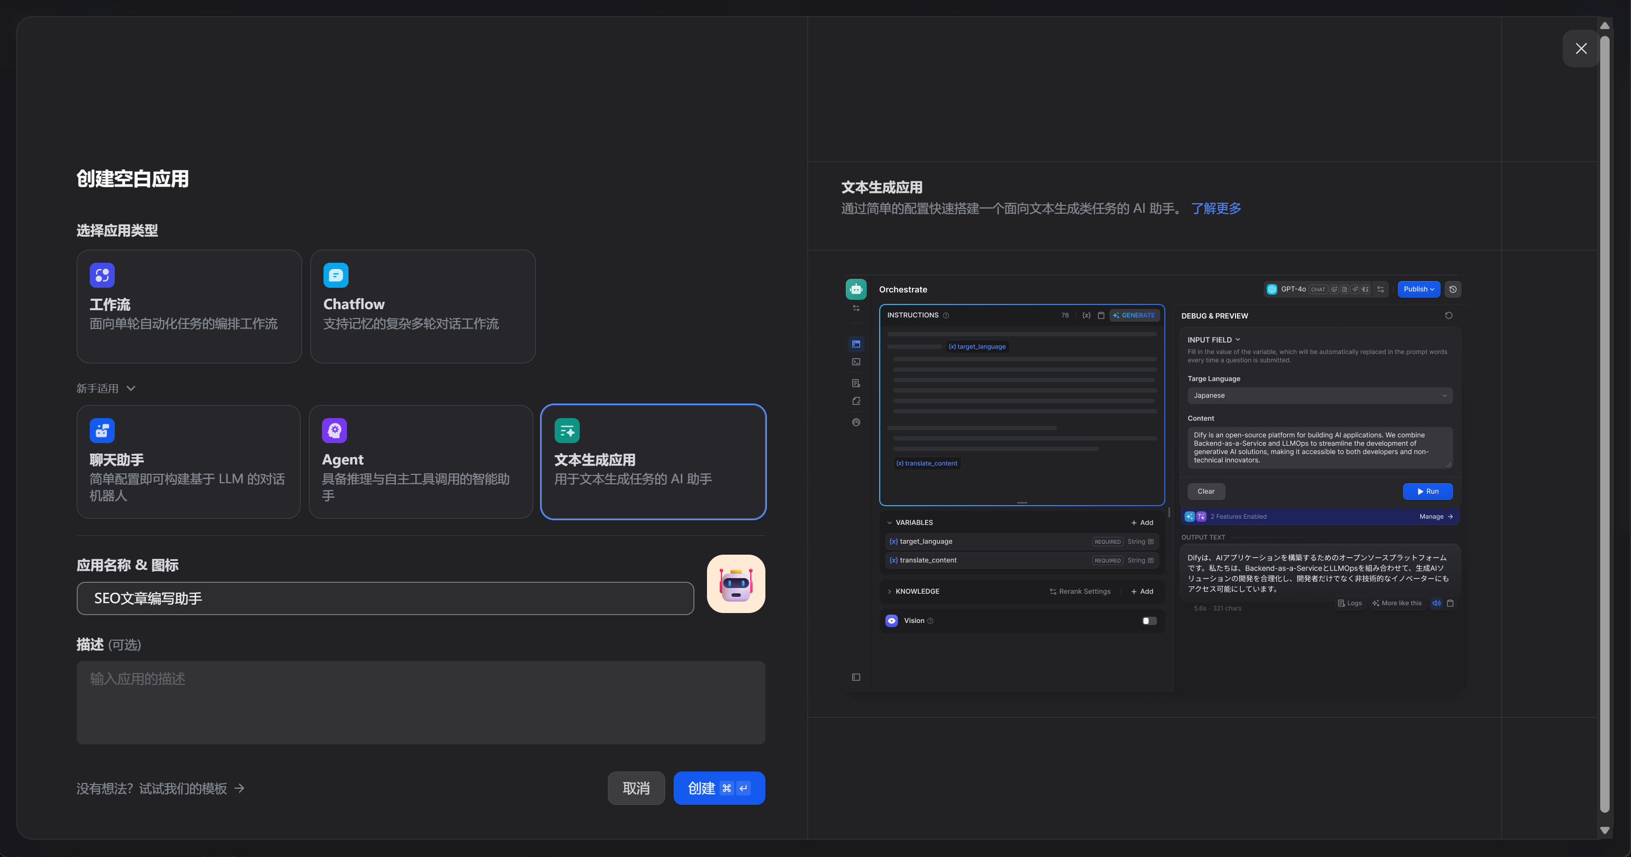Click the Chatflow blue chat icon
The height and width of the screenshot is (857, 1631).
tap(335, 275)
